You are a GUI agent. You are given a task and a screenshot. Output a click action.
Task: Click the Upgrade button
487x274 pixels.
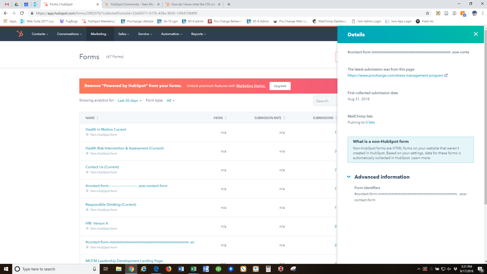click(280, 86)
